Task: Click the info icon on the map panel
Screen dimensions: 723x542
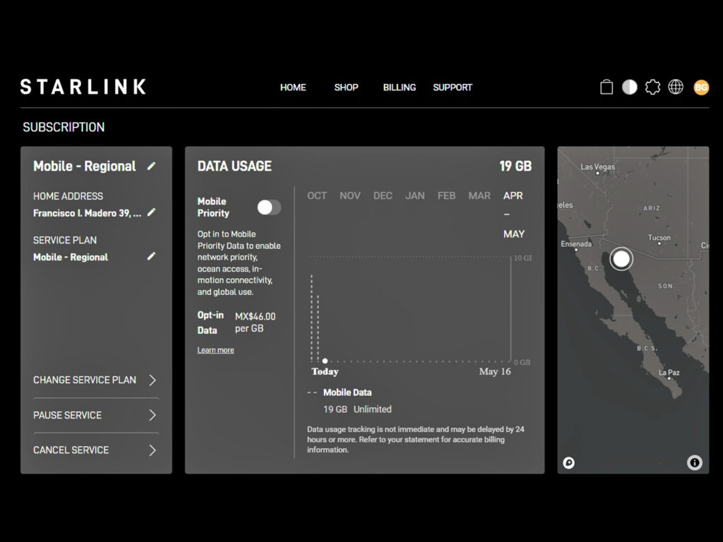Action: coord(695,462)
